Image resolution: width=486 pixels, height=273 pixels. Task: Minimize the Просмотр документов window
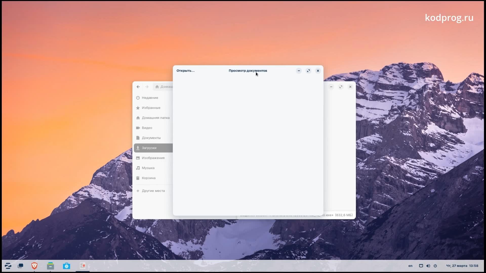(x=299, y=71)
